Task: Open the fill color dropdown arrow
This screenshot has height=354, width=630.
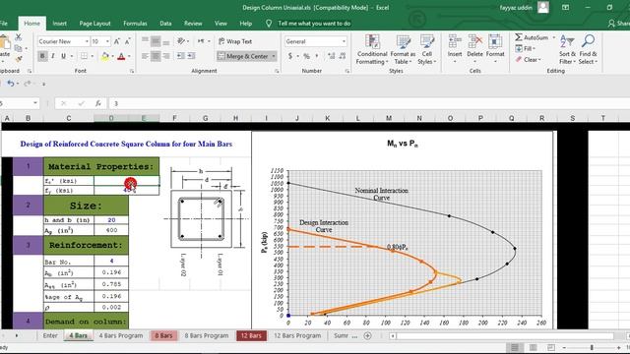Action: click(112, 56)
